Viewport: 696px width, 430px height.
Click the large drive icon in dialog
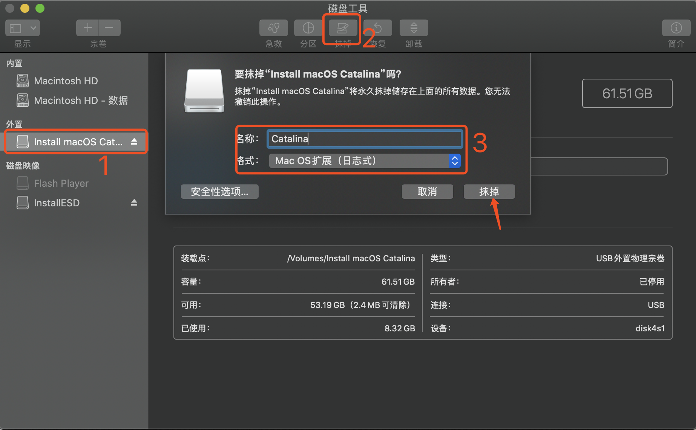[x=204, y=91]
